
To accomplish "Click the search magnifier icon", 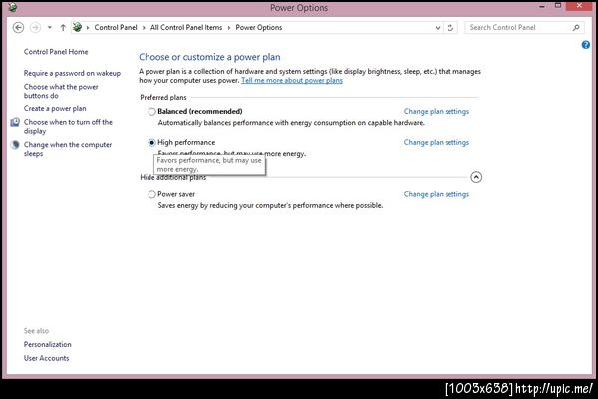I will (x=576, y=28).
